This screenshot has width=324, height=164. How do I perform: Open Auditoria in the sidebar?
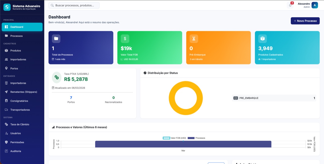(22, 151)
